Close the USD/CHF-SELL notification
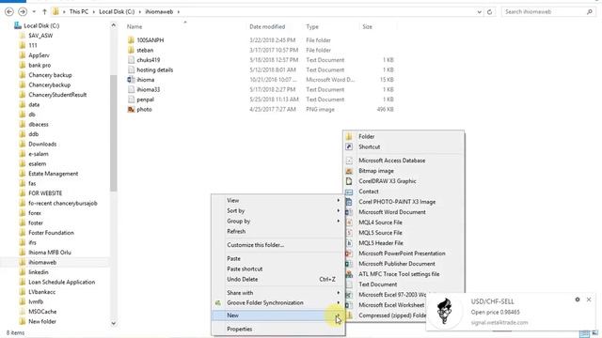The width and height of the screenshot is (602, 338). pos(589,300)
